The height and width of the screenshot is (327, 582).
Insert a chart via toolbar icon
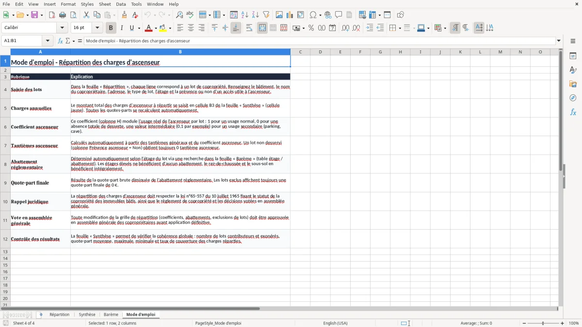290,15
